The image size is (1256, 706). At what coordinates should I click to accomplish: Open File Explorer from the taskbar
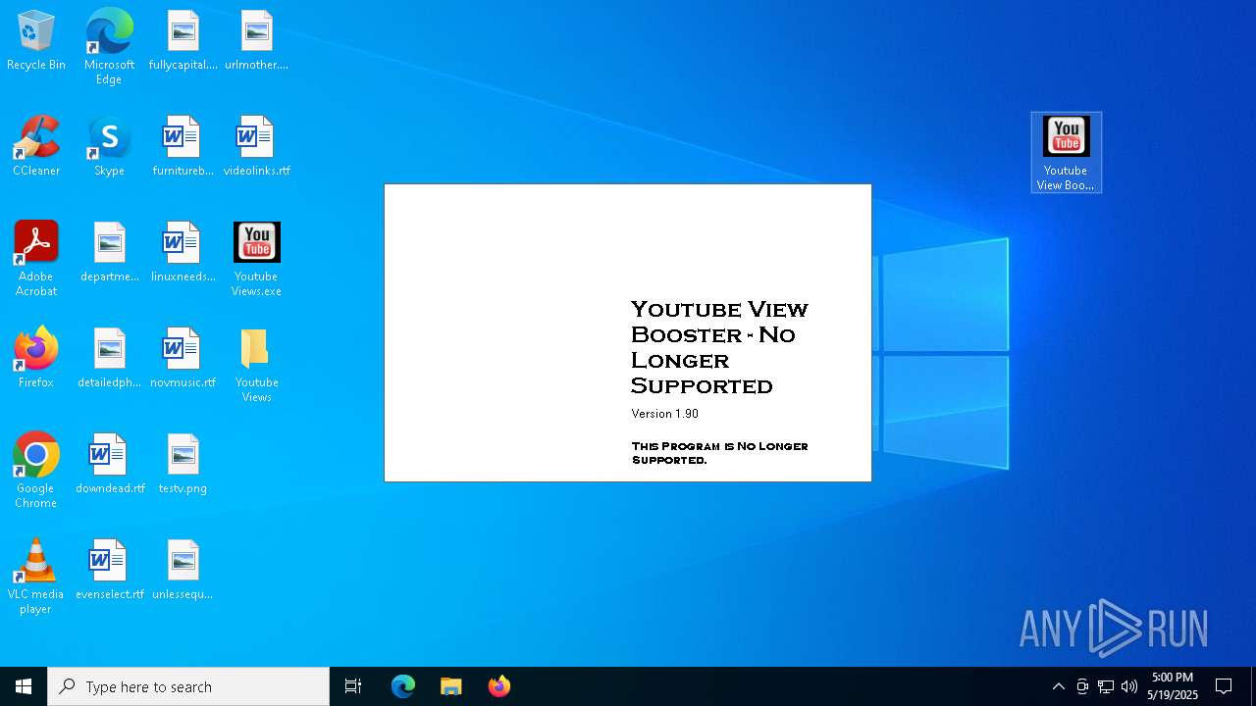point(451,686)
